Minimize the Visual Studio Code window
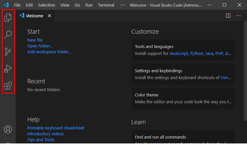This screenshot has height=149, width=247. coord(209,5)
